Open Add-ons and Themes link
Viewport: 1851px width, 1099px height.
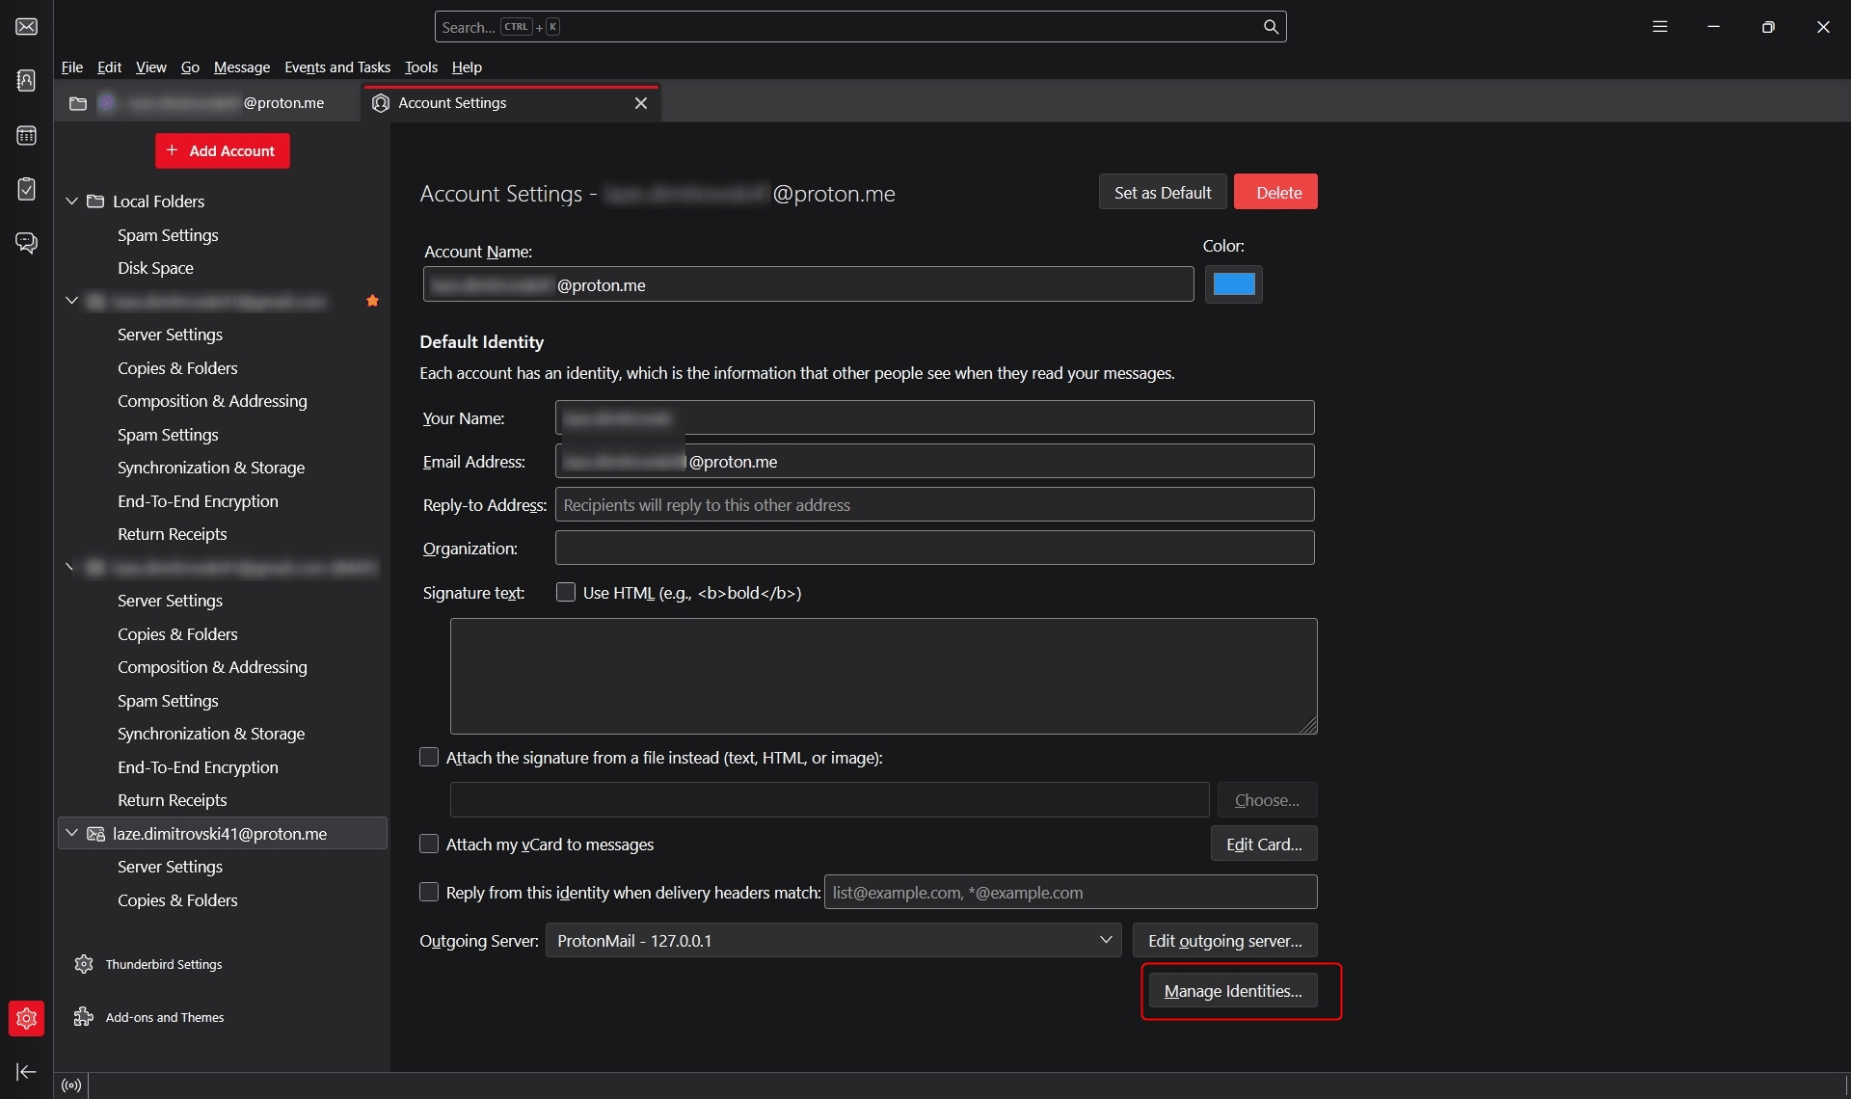coord(165,1017)
